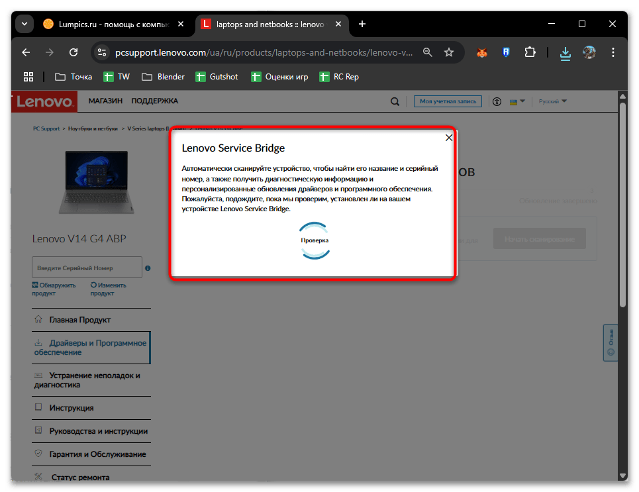The height and width of the screenshot is (492, 639).
Task: Click the zoom magnifier icon in address bar
Action: pos(427,52)
